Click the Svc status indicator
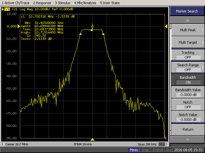The width and height of the screenshot is (205, 153). pyautogui.click(x=169, y=150)
